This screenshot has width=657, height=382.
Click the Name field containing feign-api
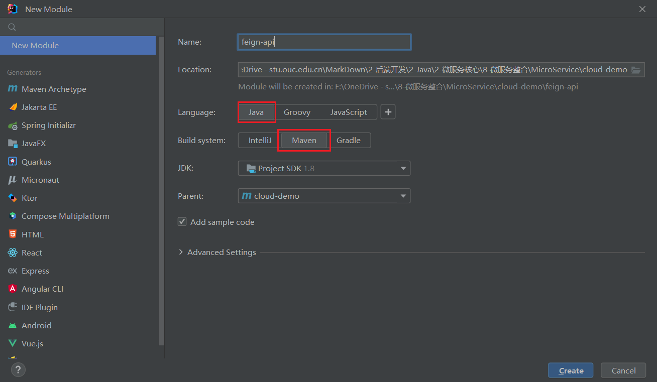324,42
